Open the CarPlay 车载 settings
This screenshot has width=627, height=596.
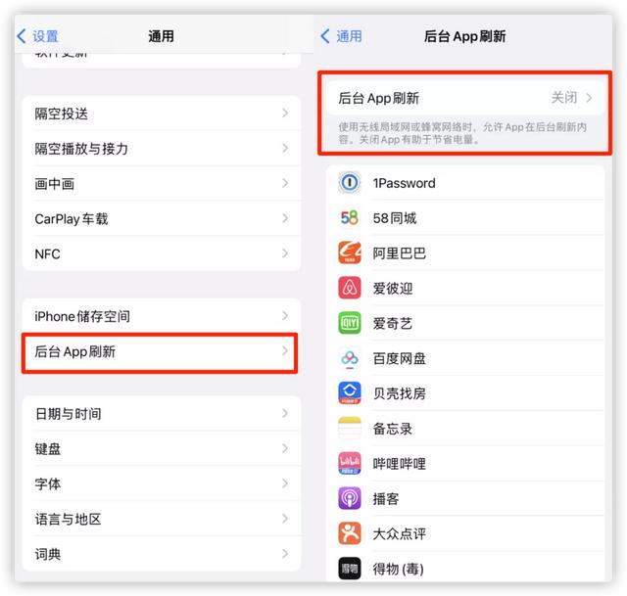(162, 218)
